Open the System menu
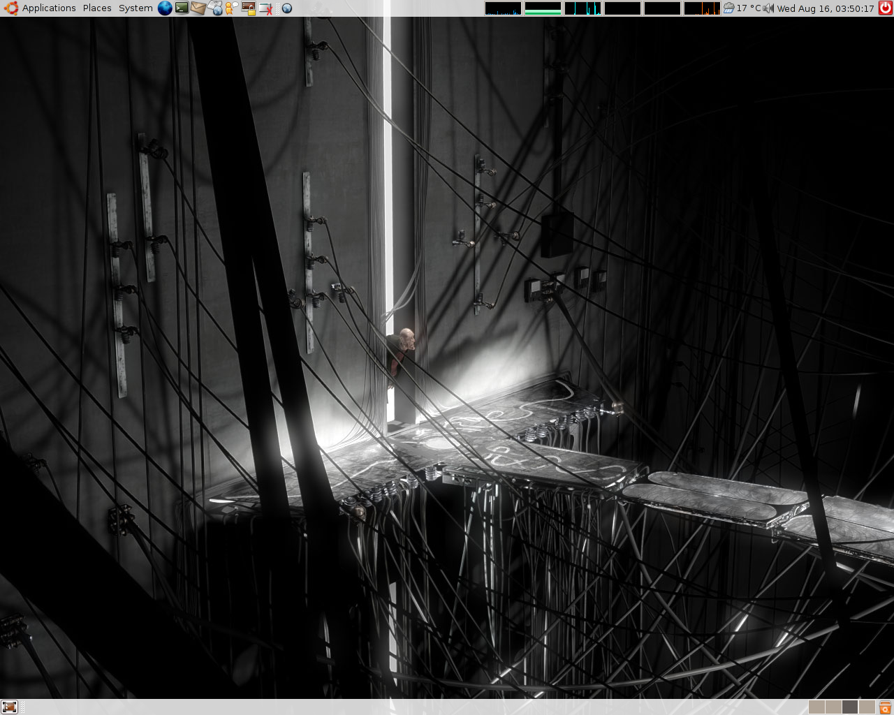The image size is (894, 715). coord(134,8)
